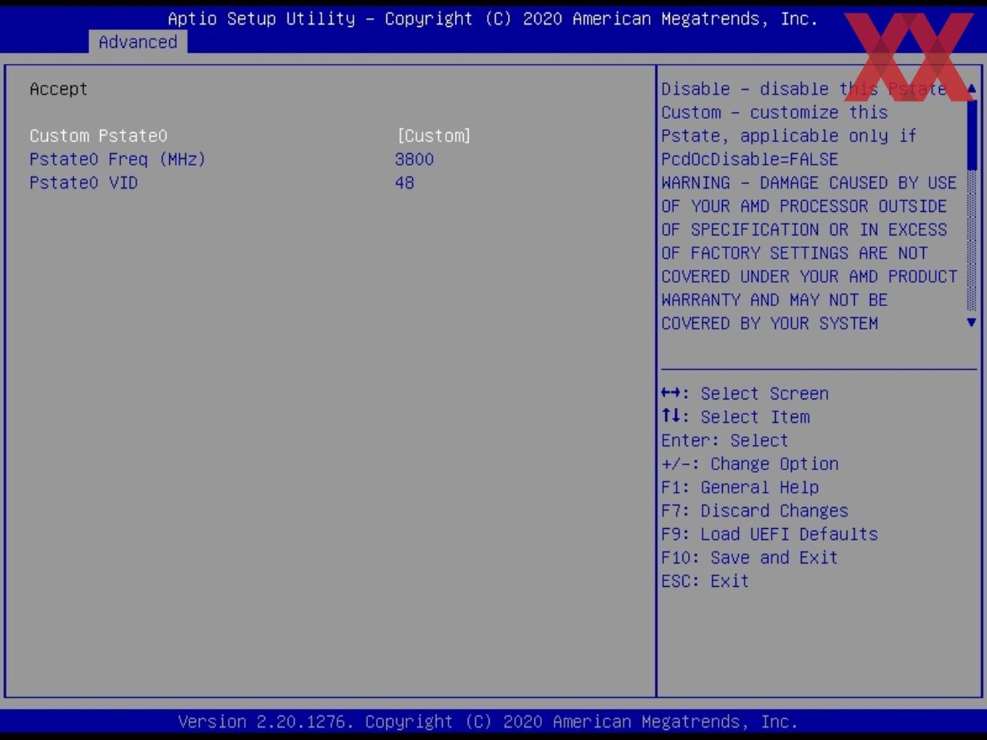The height and width of the screenshot is (740, 987).
Task: Click the 'F9: Load UEFI Defaults' hint
Action: (769, 535)
